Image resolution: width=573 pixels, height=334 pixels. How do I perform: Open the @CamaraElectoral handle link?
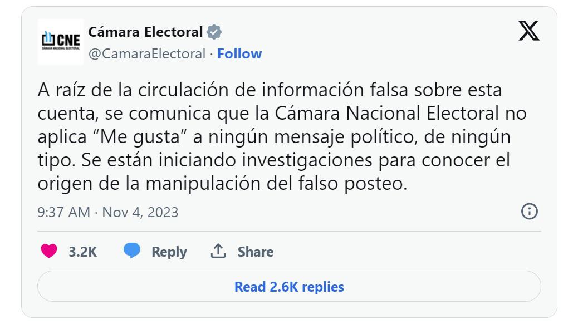[147, 54]
